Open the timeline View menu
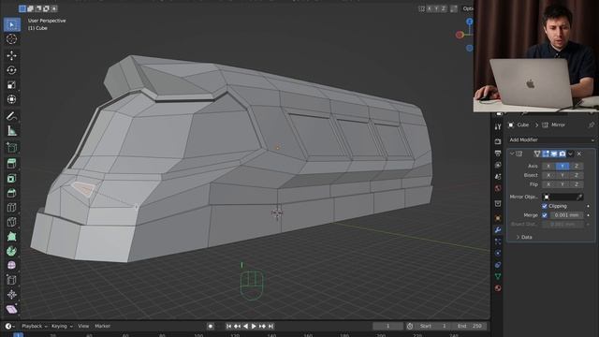 83,327
